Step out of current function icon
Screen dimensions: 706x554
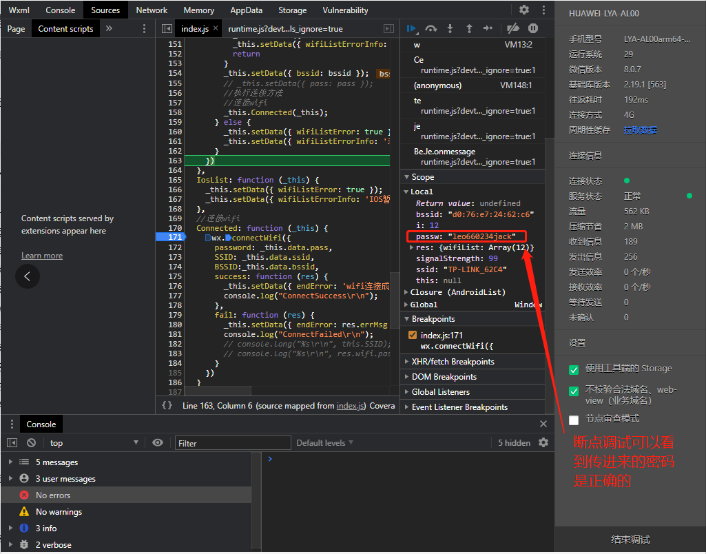(x=469, y=28)
